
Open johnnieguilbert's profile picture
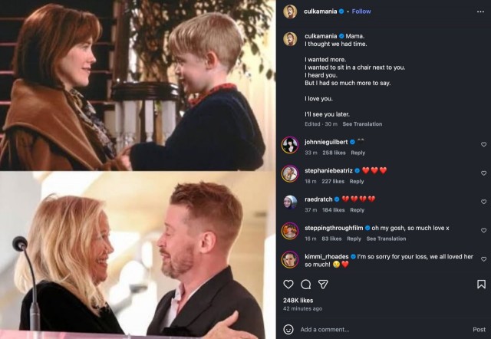(x=289, y=145)
